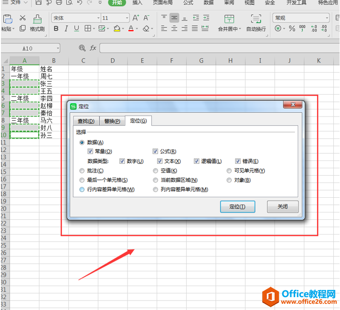Open the font name dropdown 宋体
This screenshot has width=340, height=310.
pyautogui.click(x=98, y=18)
